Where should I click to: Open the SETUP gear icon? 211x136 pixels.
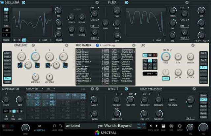pos(180,126)
